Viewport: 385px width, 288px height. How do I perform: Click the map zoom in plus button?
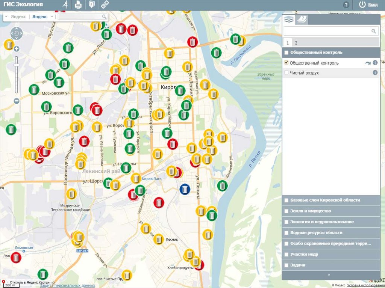pos(17,49)
